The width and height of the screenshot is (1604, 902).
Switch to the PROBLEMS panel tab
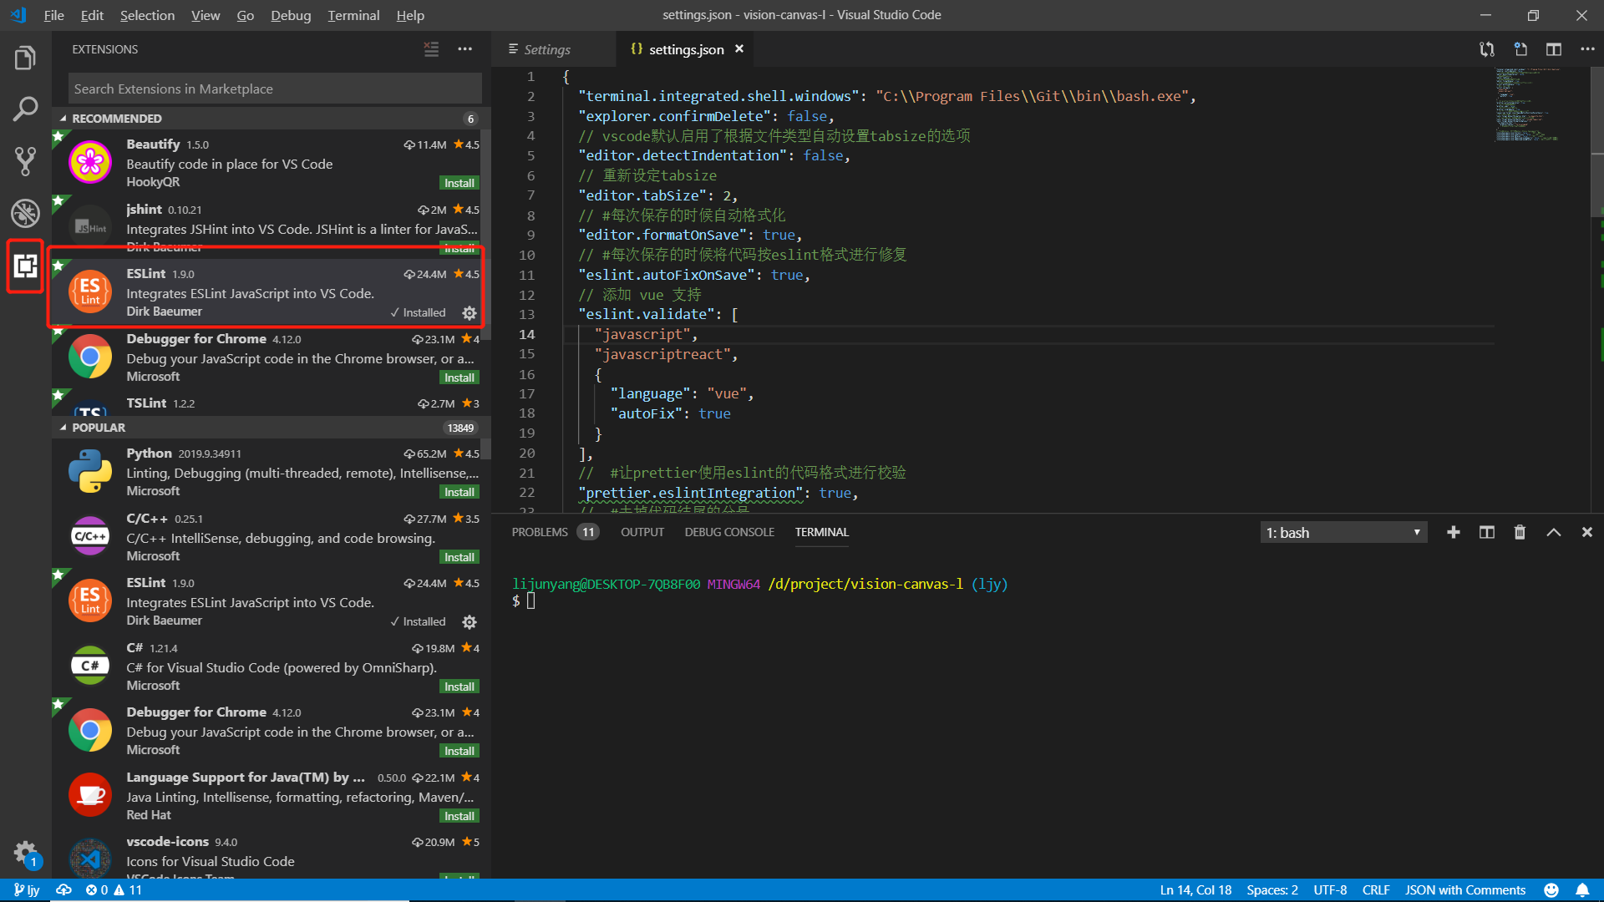[555, 532]
